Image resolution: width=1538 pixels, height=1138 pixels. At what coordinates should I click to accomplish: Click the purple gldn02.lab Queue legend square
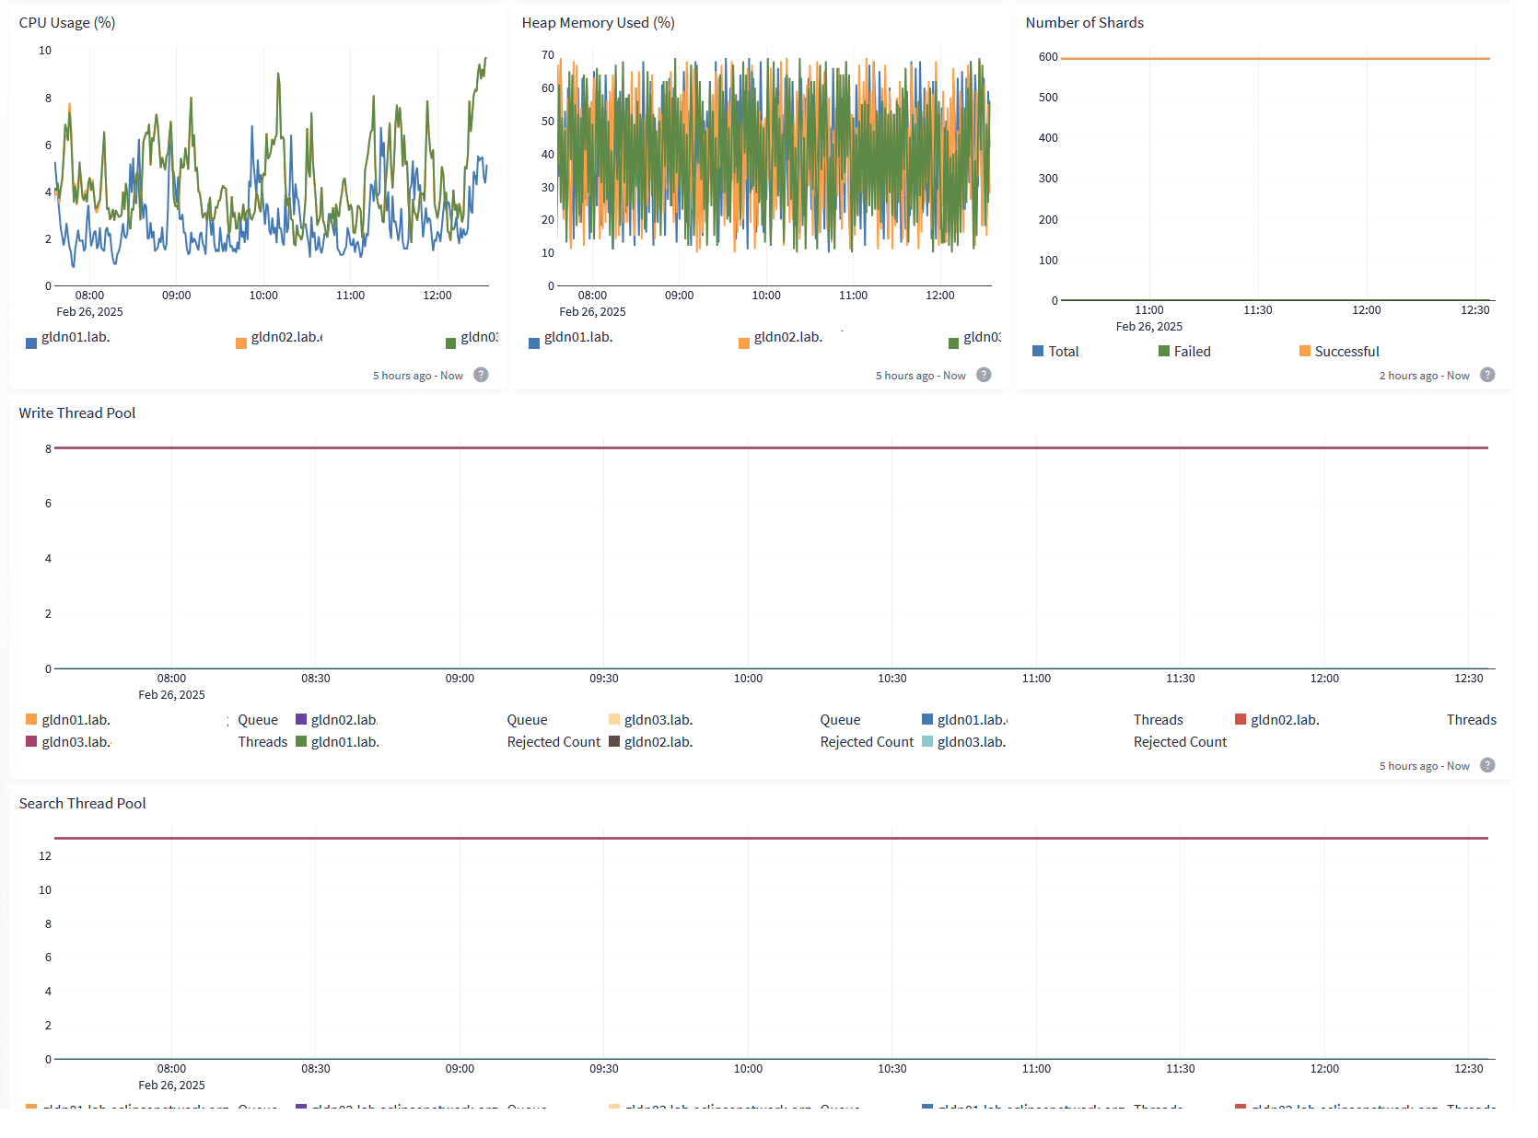299,719
